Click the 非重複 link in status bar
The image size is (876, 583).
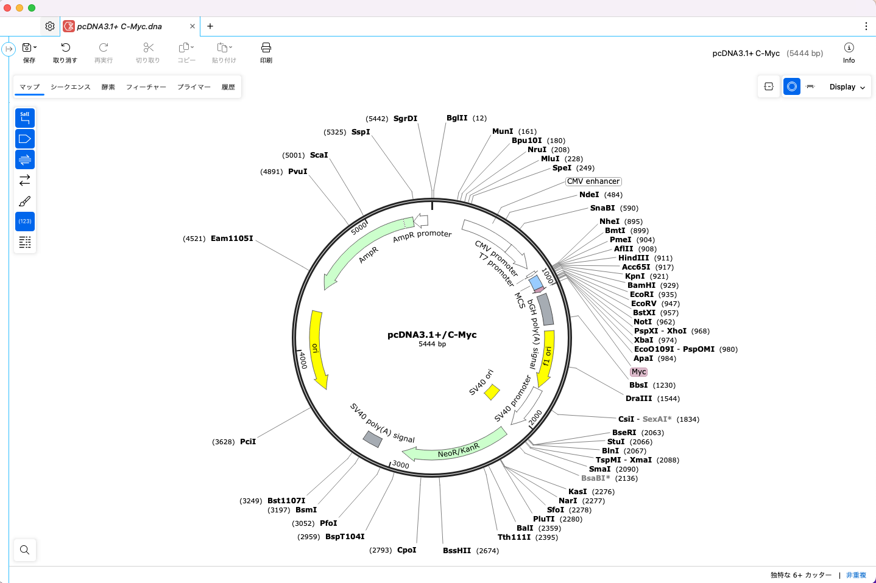pos(856,574)
